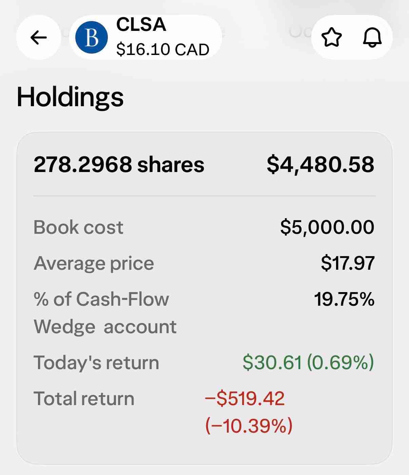409x475 pixels.
Task: Tap the $16.10 CAD price label
Action: [162, 50]
